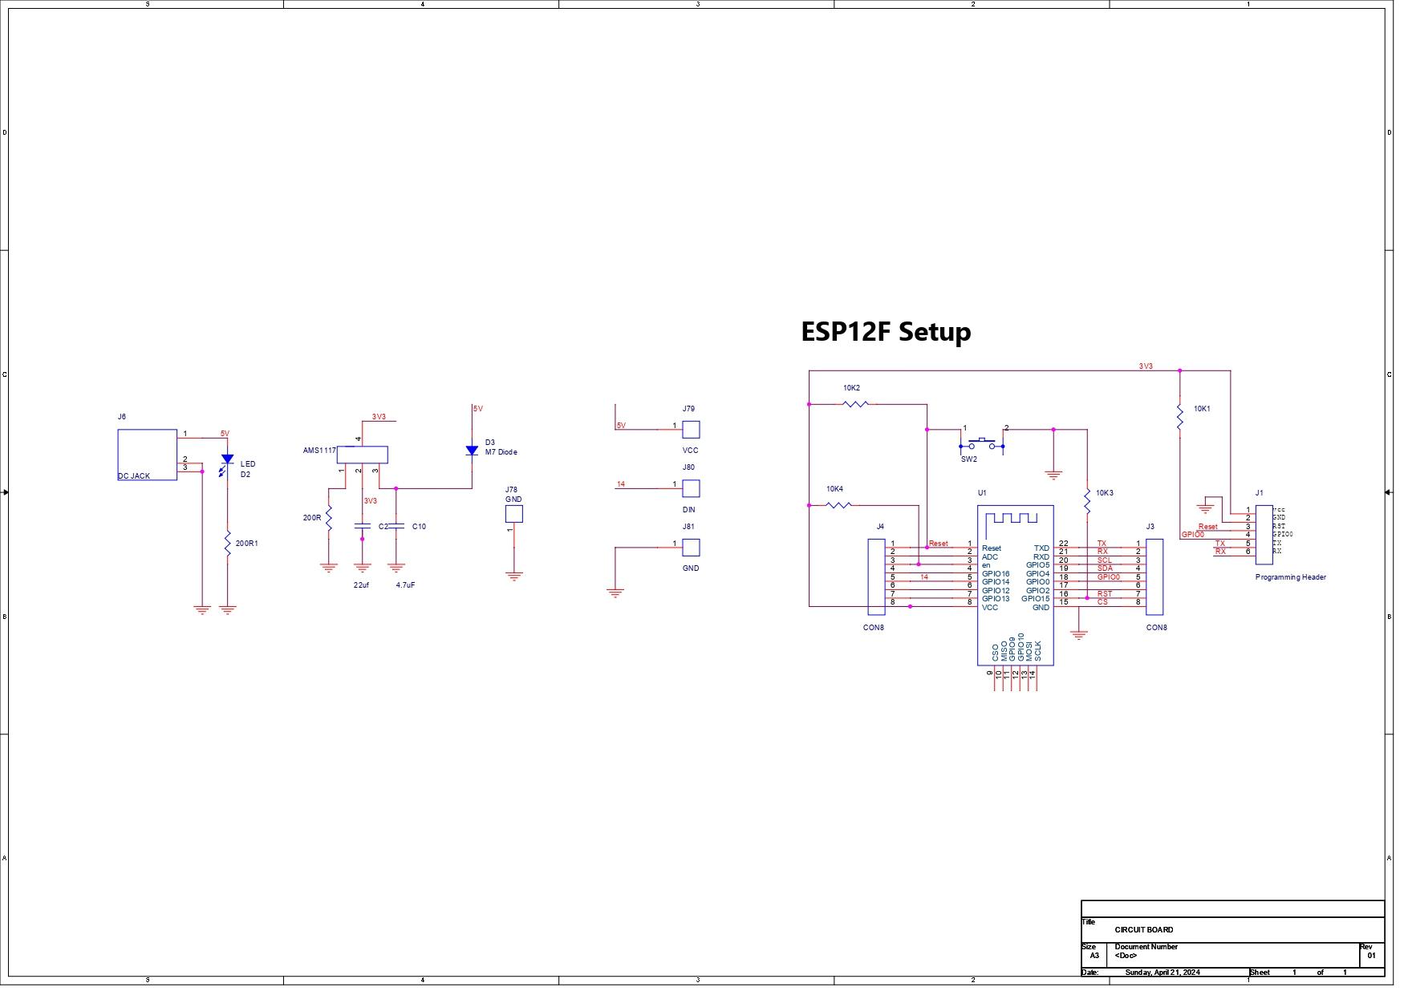The width and height of the screenshot is (1408, 995).
Task: Click the DIN label under J80
Action: pos(688,510)
